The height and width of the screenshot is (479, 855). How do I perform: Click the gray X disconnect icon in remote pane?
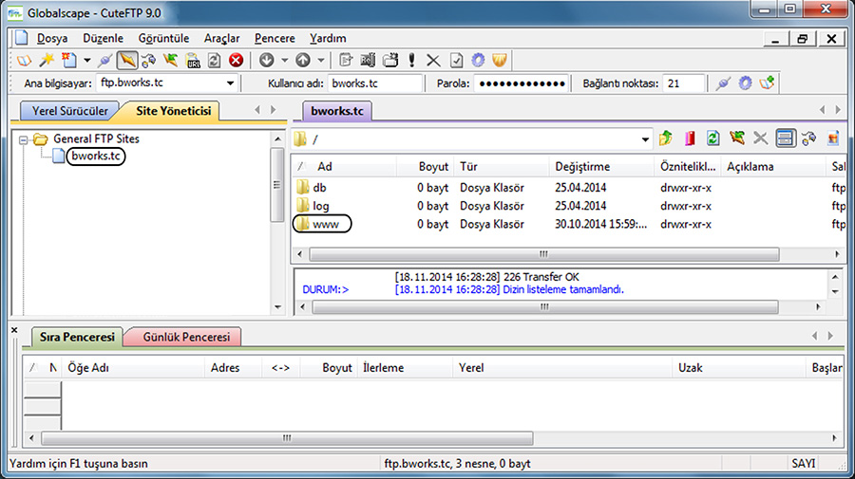click(761, 138)
